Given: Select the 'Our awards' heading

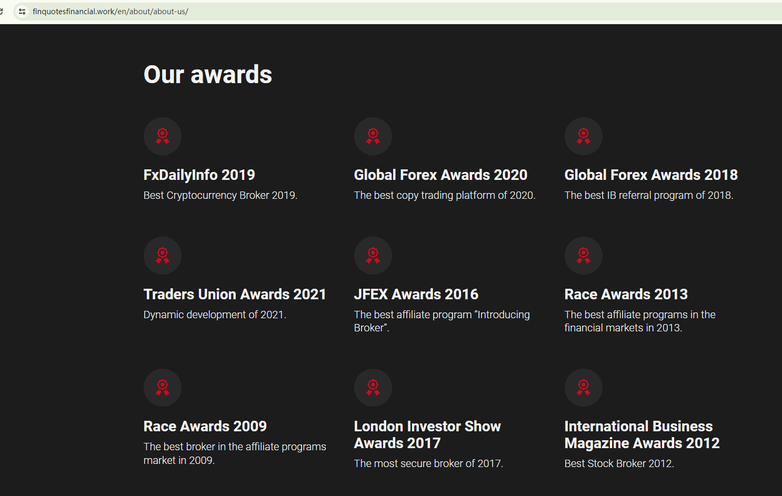Looking at the screenshot, I should 208,75.
